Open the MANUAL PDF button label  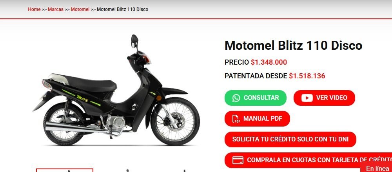(x=263, y=119)
